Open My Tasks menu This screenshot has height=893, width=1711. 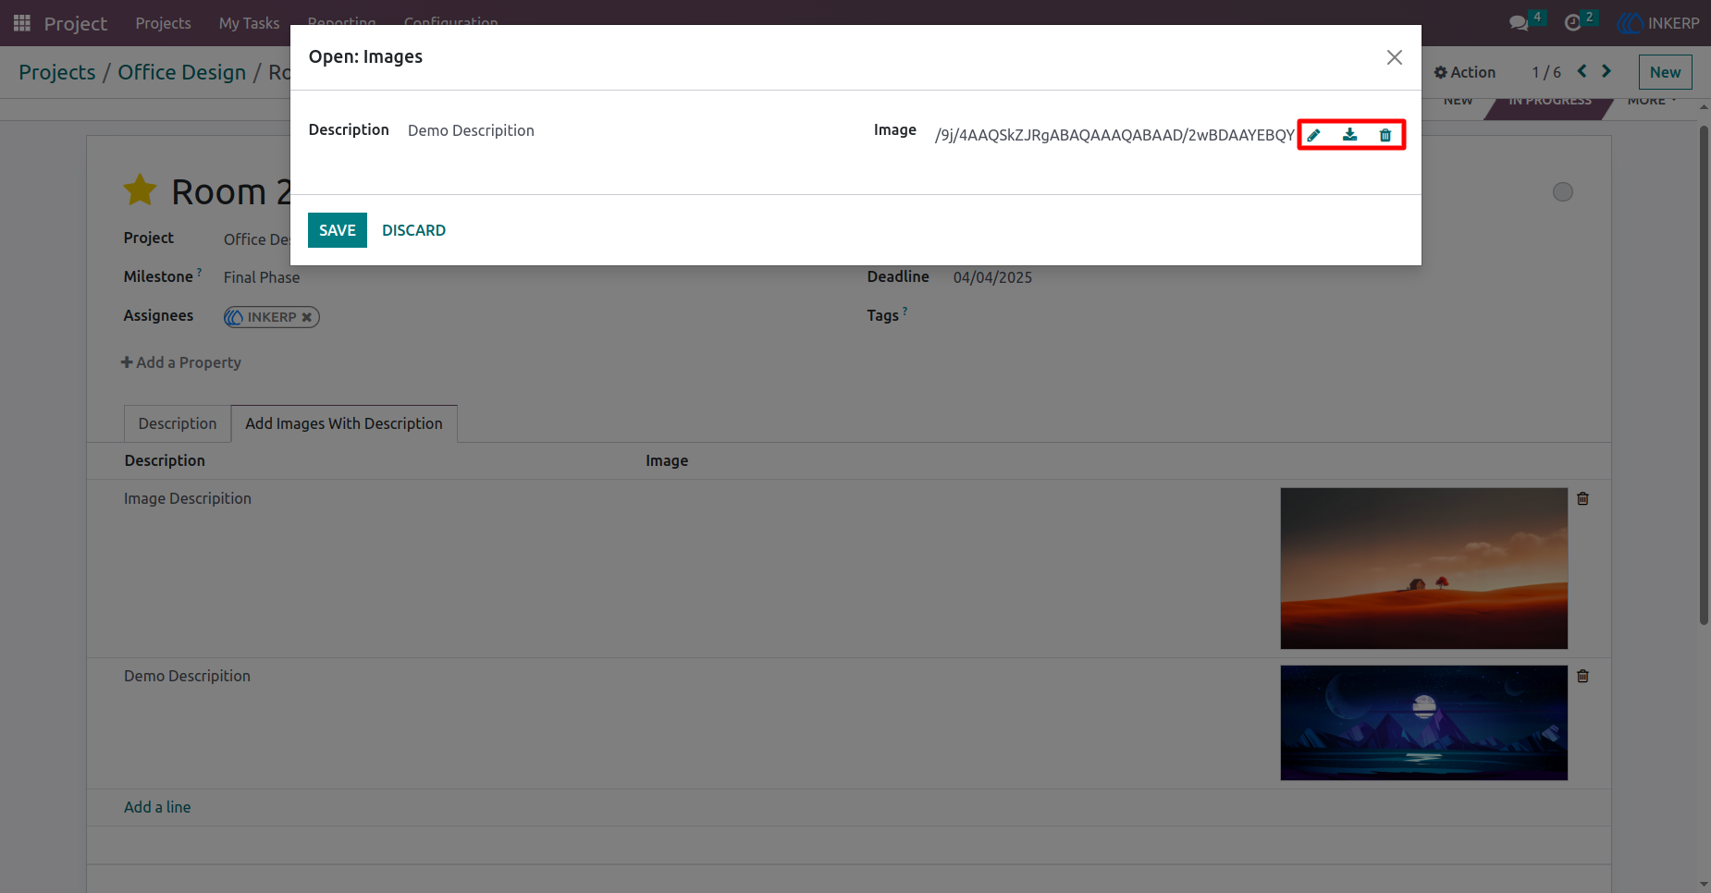(249, 23)
